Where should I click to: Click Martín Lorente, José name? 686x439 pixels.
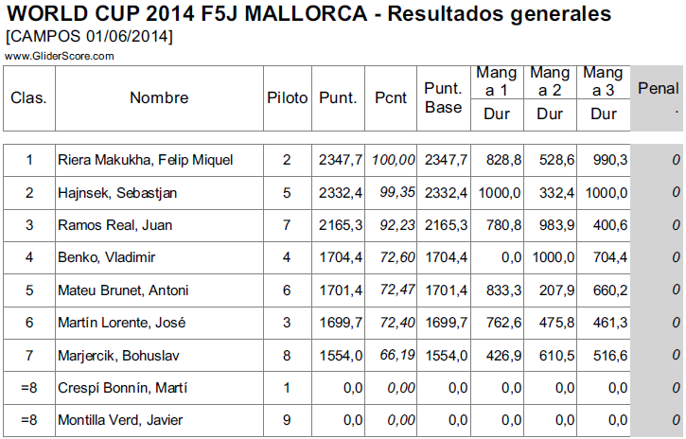coord(121,323)
